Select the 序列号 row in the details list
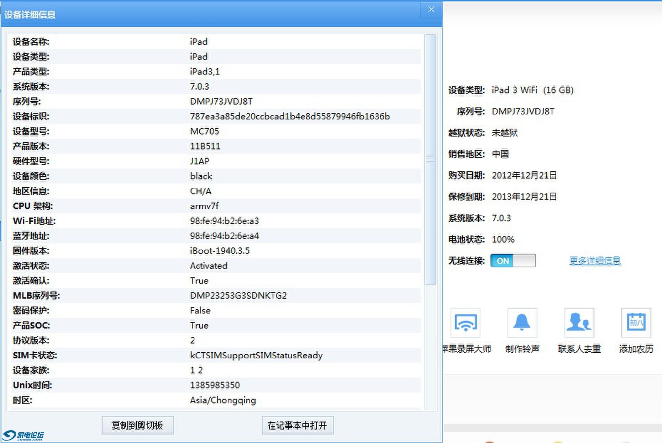The width and height of the screenshot is (662, 443). tap(214, 102)
